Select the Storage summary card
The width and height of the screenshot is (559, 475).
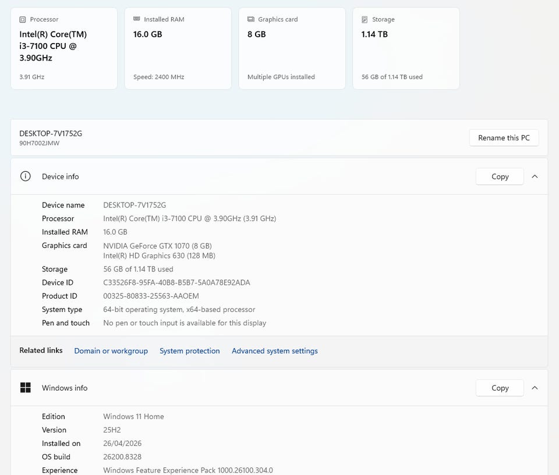[406, 48]
